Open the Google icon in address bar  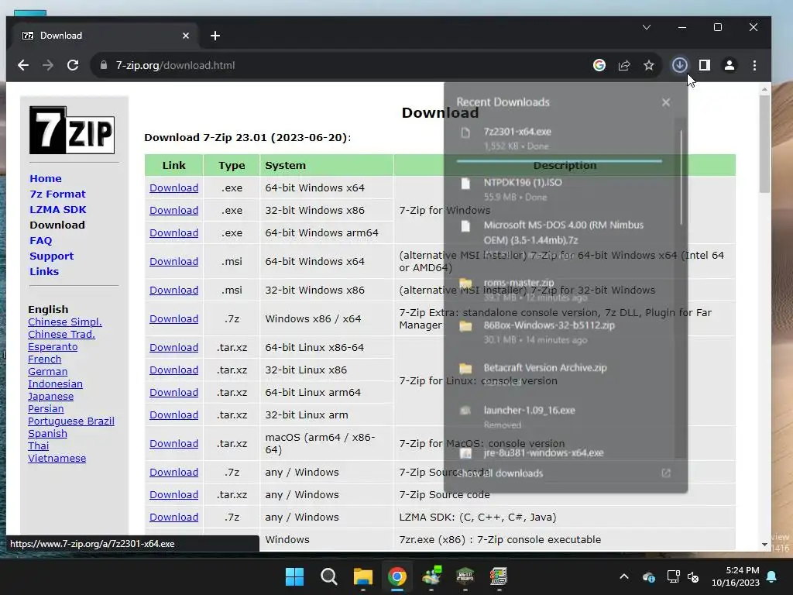point(599,65)
